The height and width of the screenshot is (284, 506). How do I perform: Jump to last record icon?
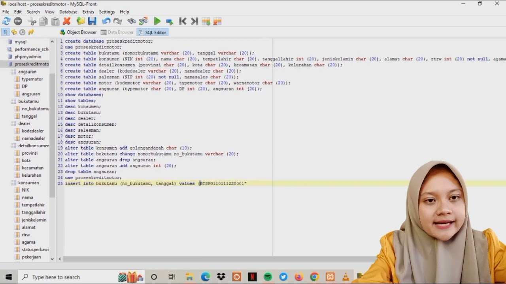point(194,21)
